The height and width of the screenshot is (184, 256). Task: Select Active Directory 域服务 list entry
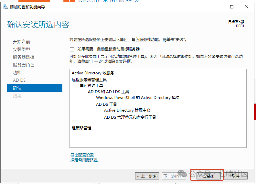click(93, 73)
